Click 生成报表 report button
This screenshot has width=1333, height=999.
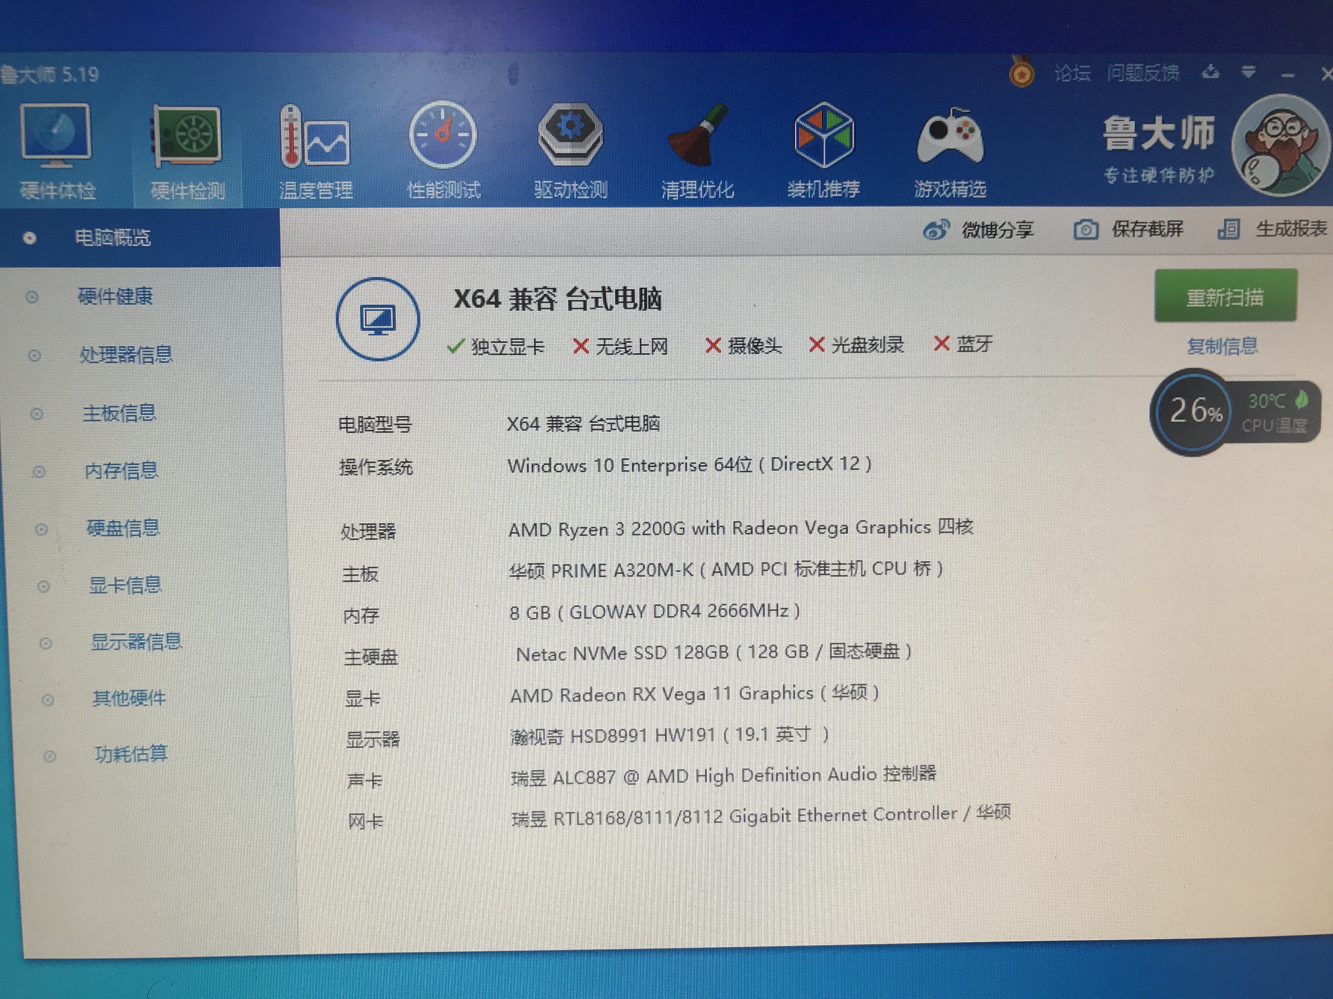1273,229
